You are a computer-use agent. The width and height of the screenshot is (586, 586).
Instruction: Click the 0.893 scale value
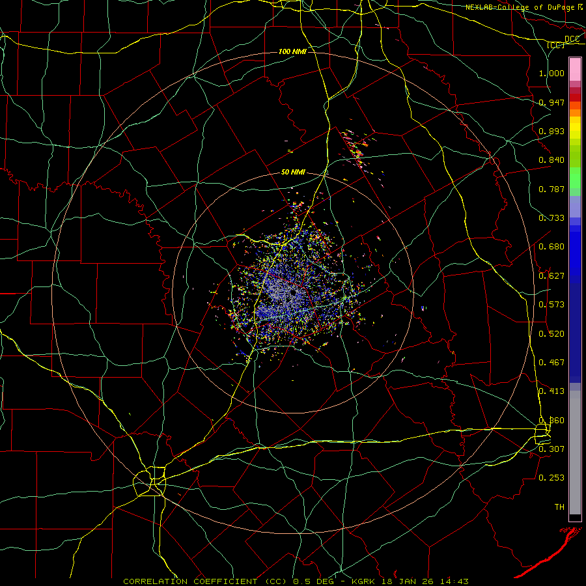point(551,131)
